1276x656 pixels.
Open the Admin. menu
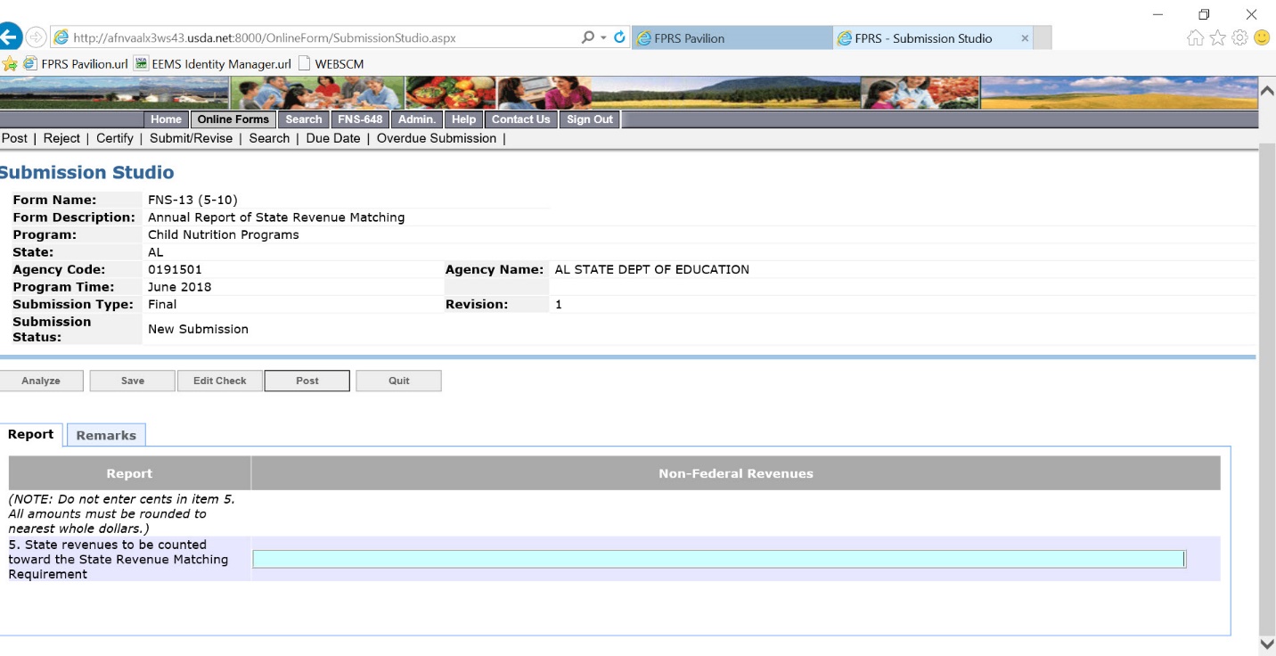tap(416, 119)
